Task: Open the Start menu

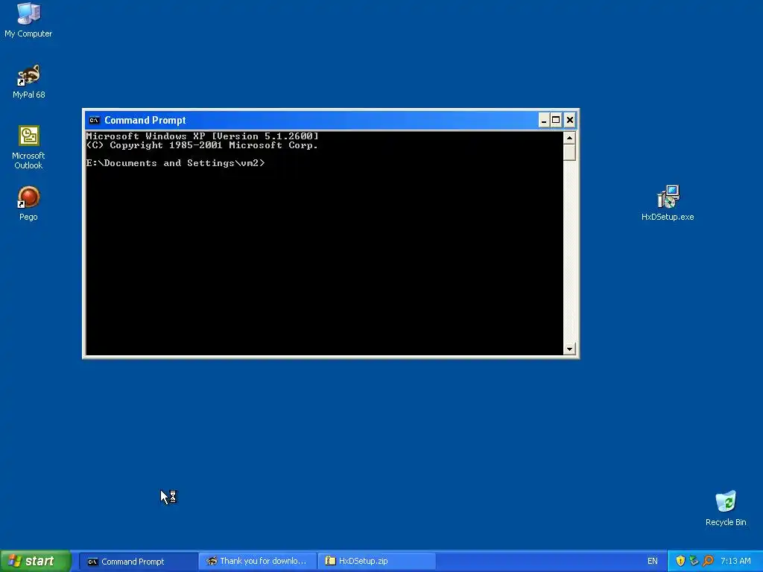Action: pos(36,561)
